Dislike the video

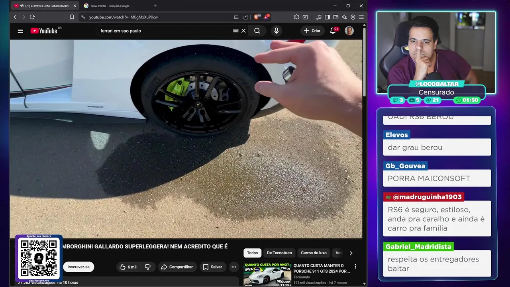pyautogui.click(x=147, y=267)
